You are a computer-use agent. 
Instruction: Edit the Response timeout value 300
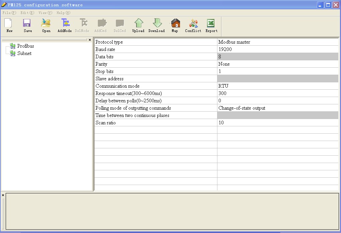pos(277,93)
